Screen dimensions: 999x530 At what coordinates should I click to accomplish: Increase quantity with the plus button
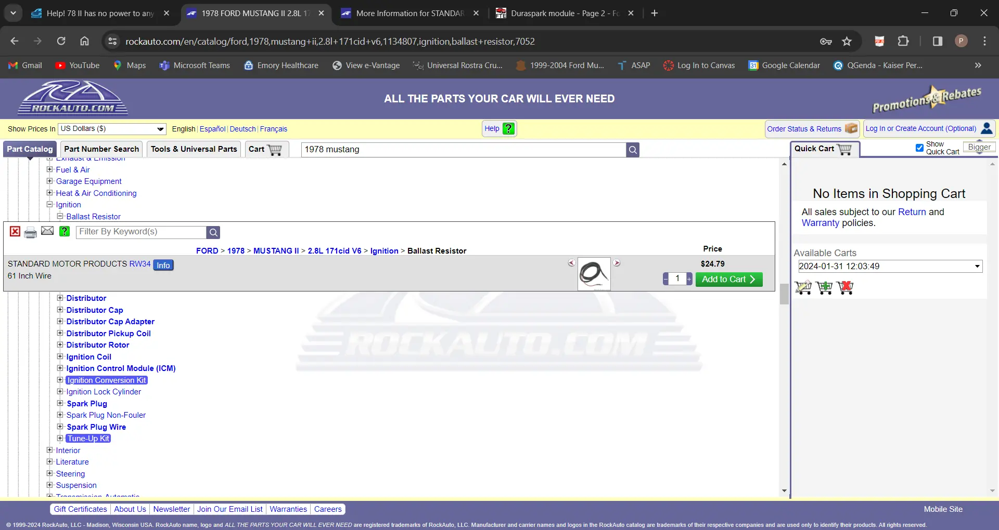click(689, 279)
